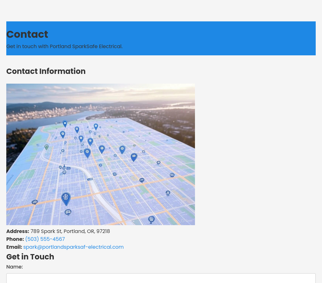Click the Contact Information heading
The height and width of the screenshot is (283, 322).
coord(46,71)
